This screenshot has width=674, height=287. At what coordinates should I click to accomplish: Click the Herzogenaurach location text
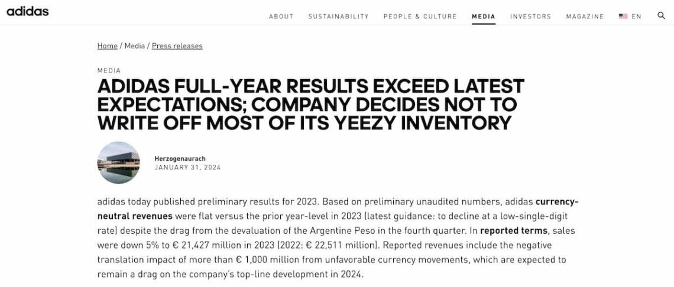pyautogui.click(x=180, y=159)
